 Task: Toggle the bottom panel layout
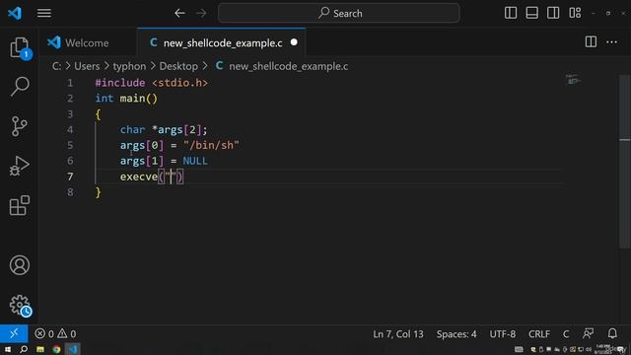(532, 13)
